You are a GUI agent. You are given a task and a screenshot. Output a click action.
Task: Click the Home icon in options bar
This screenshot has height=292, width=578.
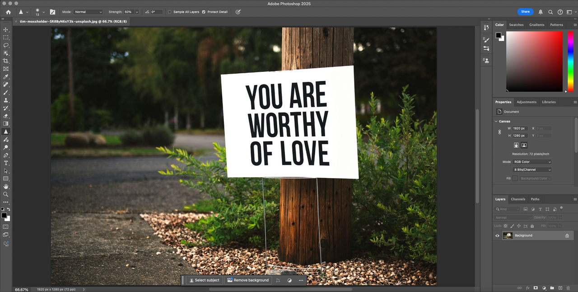click(x=8, y=12)
